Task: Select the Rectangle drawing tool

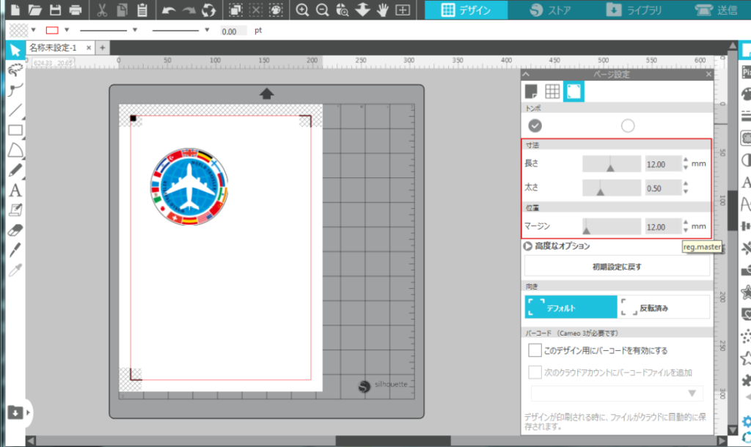Action: click(15, 130)
